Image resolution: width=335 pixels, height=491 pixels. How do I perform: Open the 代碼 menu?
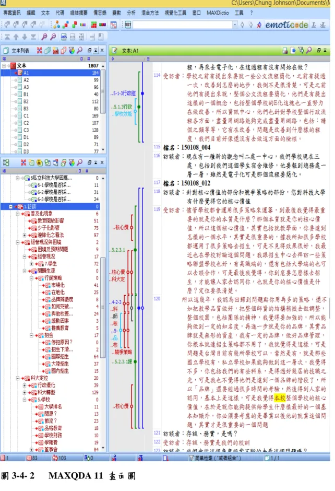60,13
